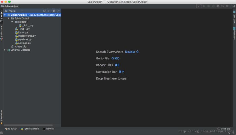
Task: Click the Go to File hint text
Action: click(103, 58)
